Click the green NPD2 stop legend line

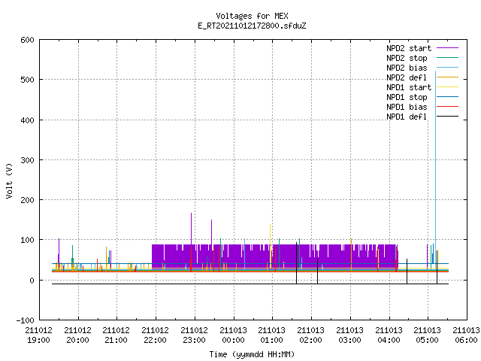click(448, 58)
